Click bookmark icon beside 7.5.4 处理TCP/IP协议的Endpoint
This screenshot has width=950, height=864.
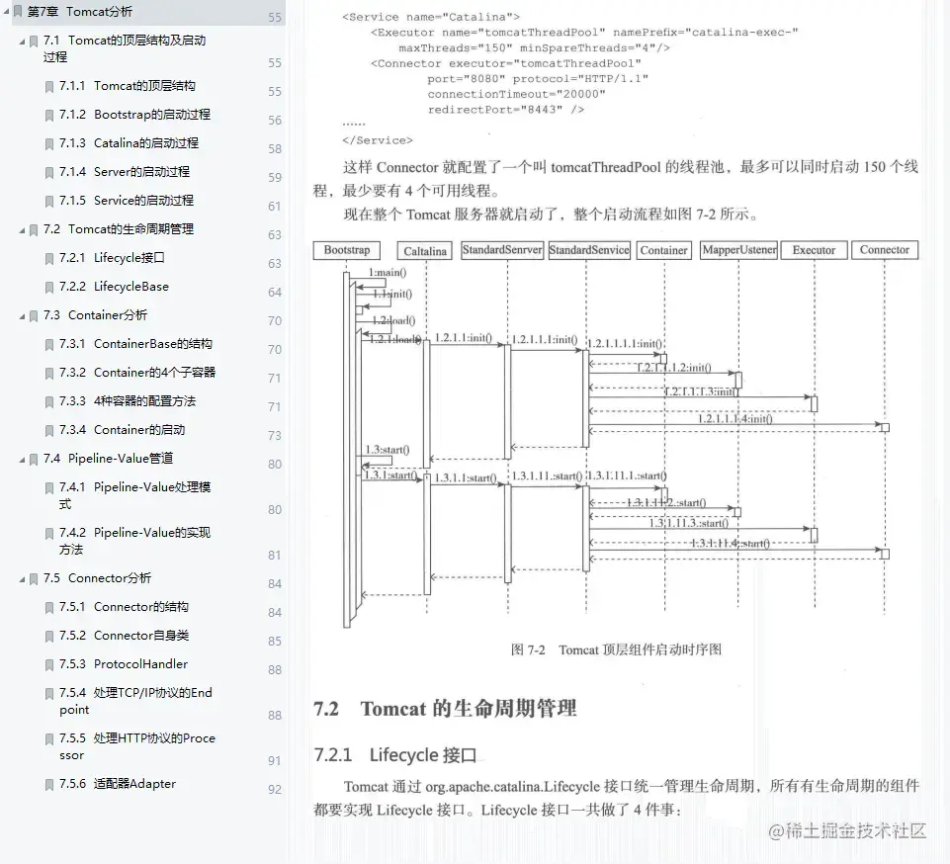pos(49,694)
